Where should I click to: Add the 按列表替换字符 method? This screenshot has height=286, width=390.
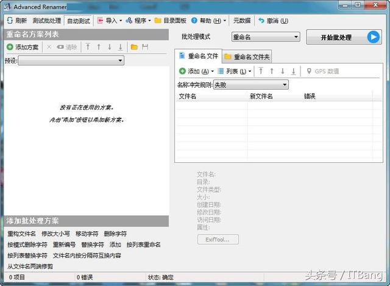(27, 256)
